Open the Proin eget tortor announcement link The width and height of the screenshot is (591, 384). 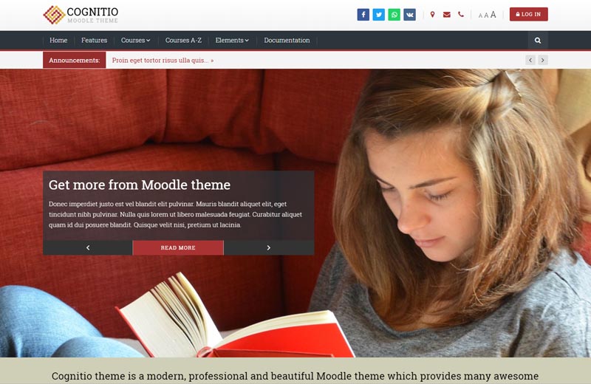point(163,61)
